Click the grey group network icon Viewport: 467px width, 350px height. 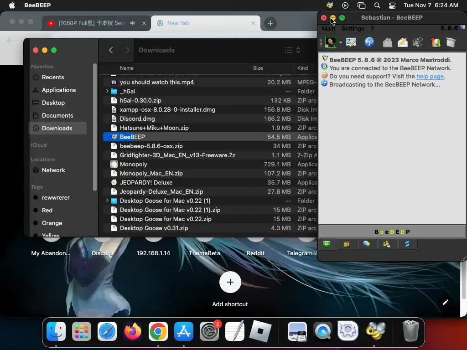point(418,42)
